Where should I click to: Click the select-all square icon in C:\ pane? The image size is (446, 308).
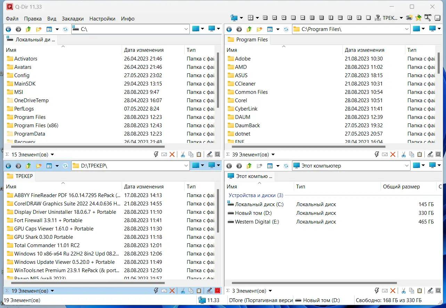point(218,155)
